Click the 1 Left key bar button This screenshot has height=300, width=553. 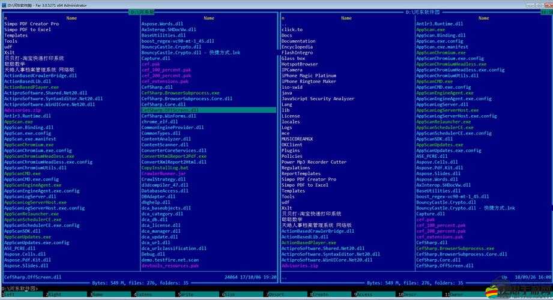[23, 295]
